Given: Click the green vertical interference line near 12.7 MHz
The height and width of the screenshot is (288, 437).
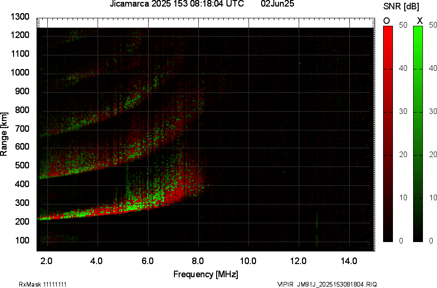Looking at the screenshot, I should [317, 228].
